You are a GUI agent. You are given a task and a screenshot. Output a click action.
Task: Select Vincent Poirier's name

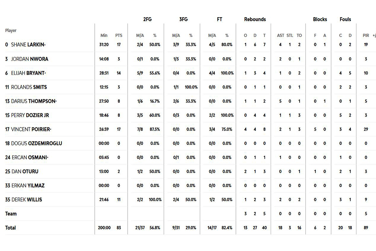click(31, 129)
